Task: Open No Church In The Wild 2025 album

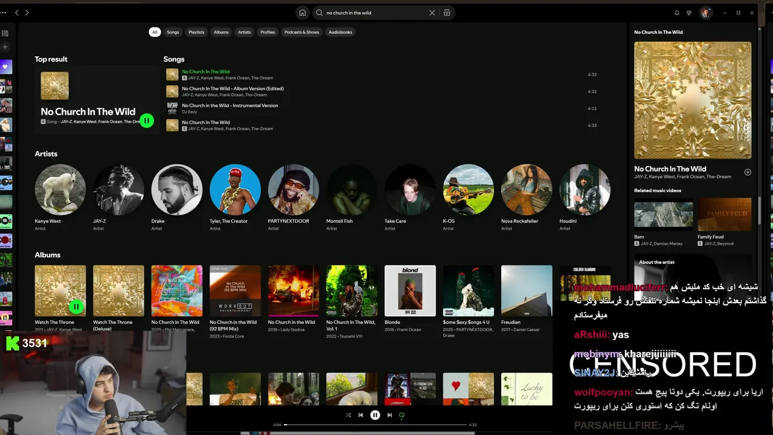Action: [x=177, y=298]
